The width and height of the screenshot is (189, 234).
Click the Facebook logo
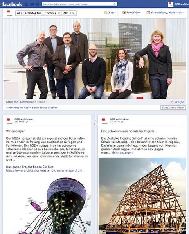tap(12, 4)
